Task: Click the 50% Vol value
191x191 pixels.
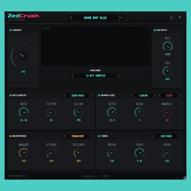Action: pyautogui.click(x=168, y=79)
